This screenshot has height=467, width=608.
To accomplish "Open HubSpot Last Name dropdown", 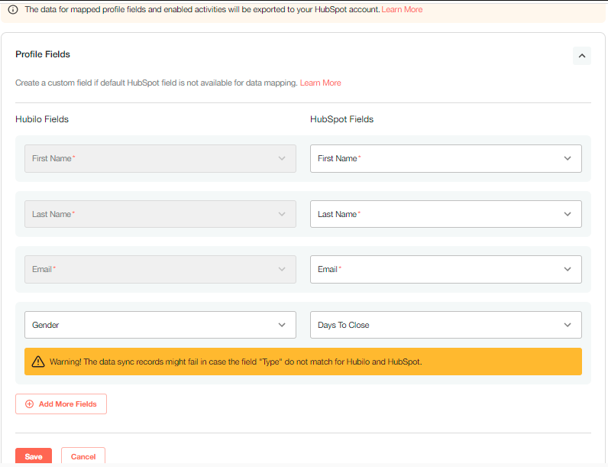I will 446,214.
